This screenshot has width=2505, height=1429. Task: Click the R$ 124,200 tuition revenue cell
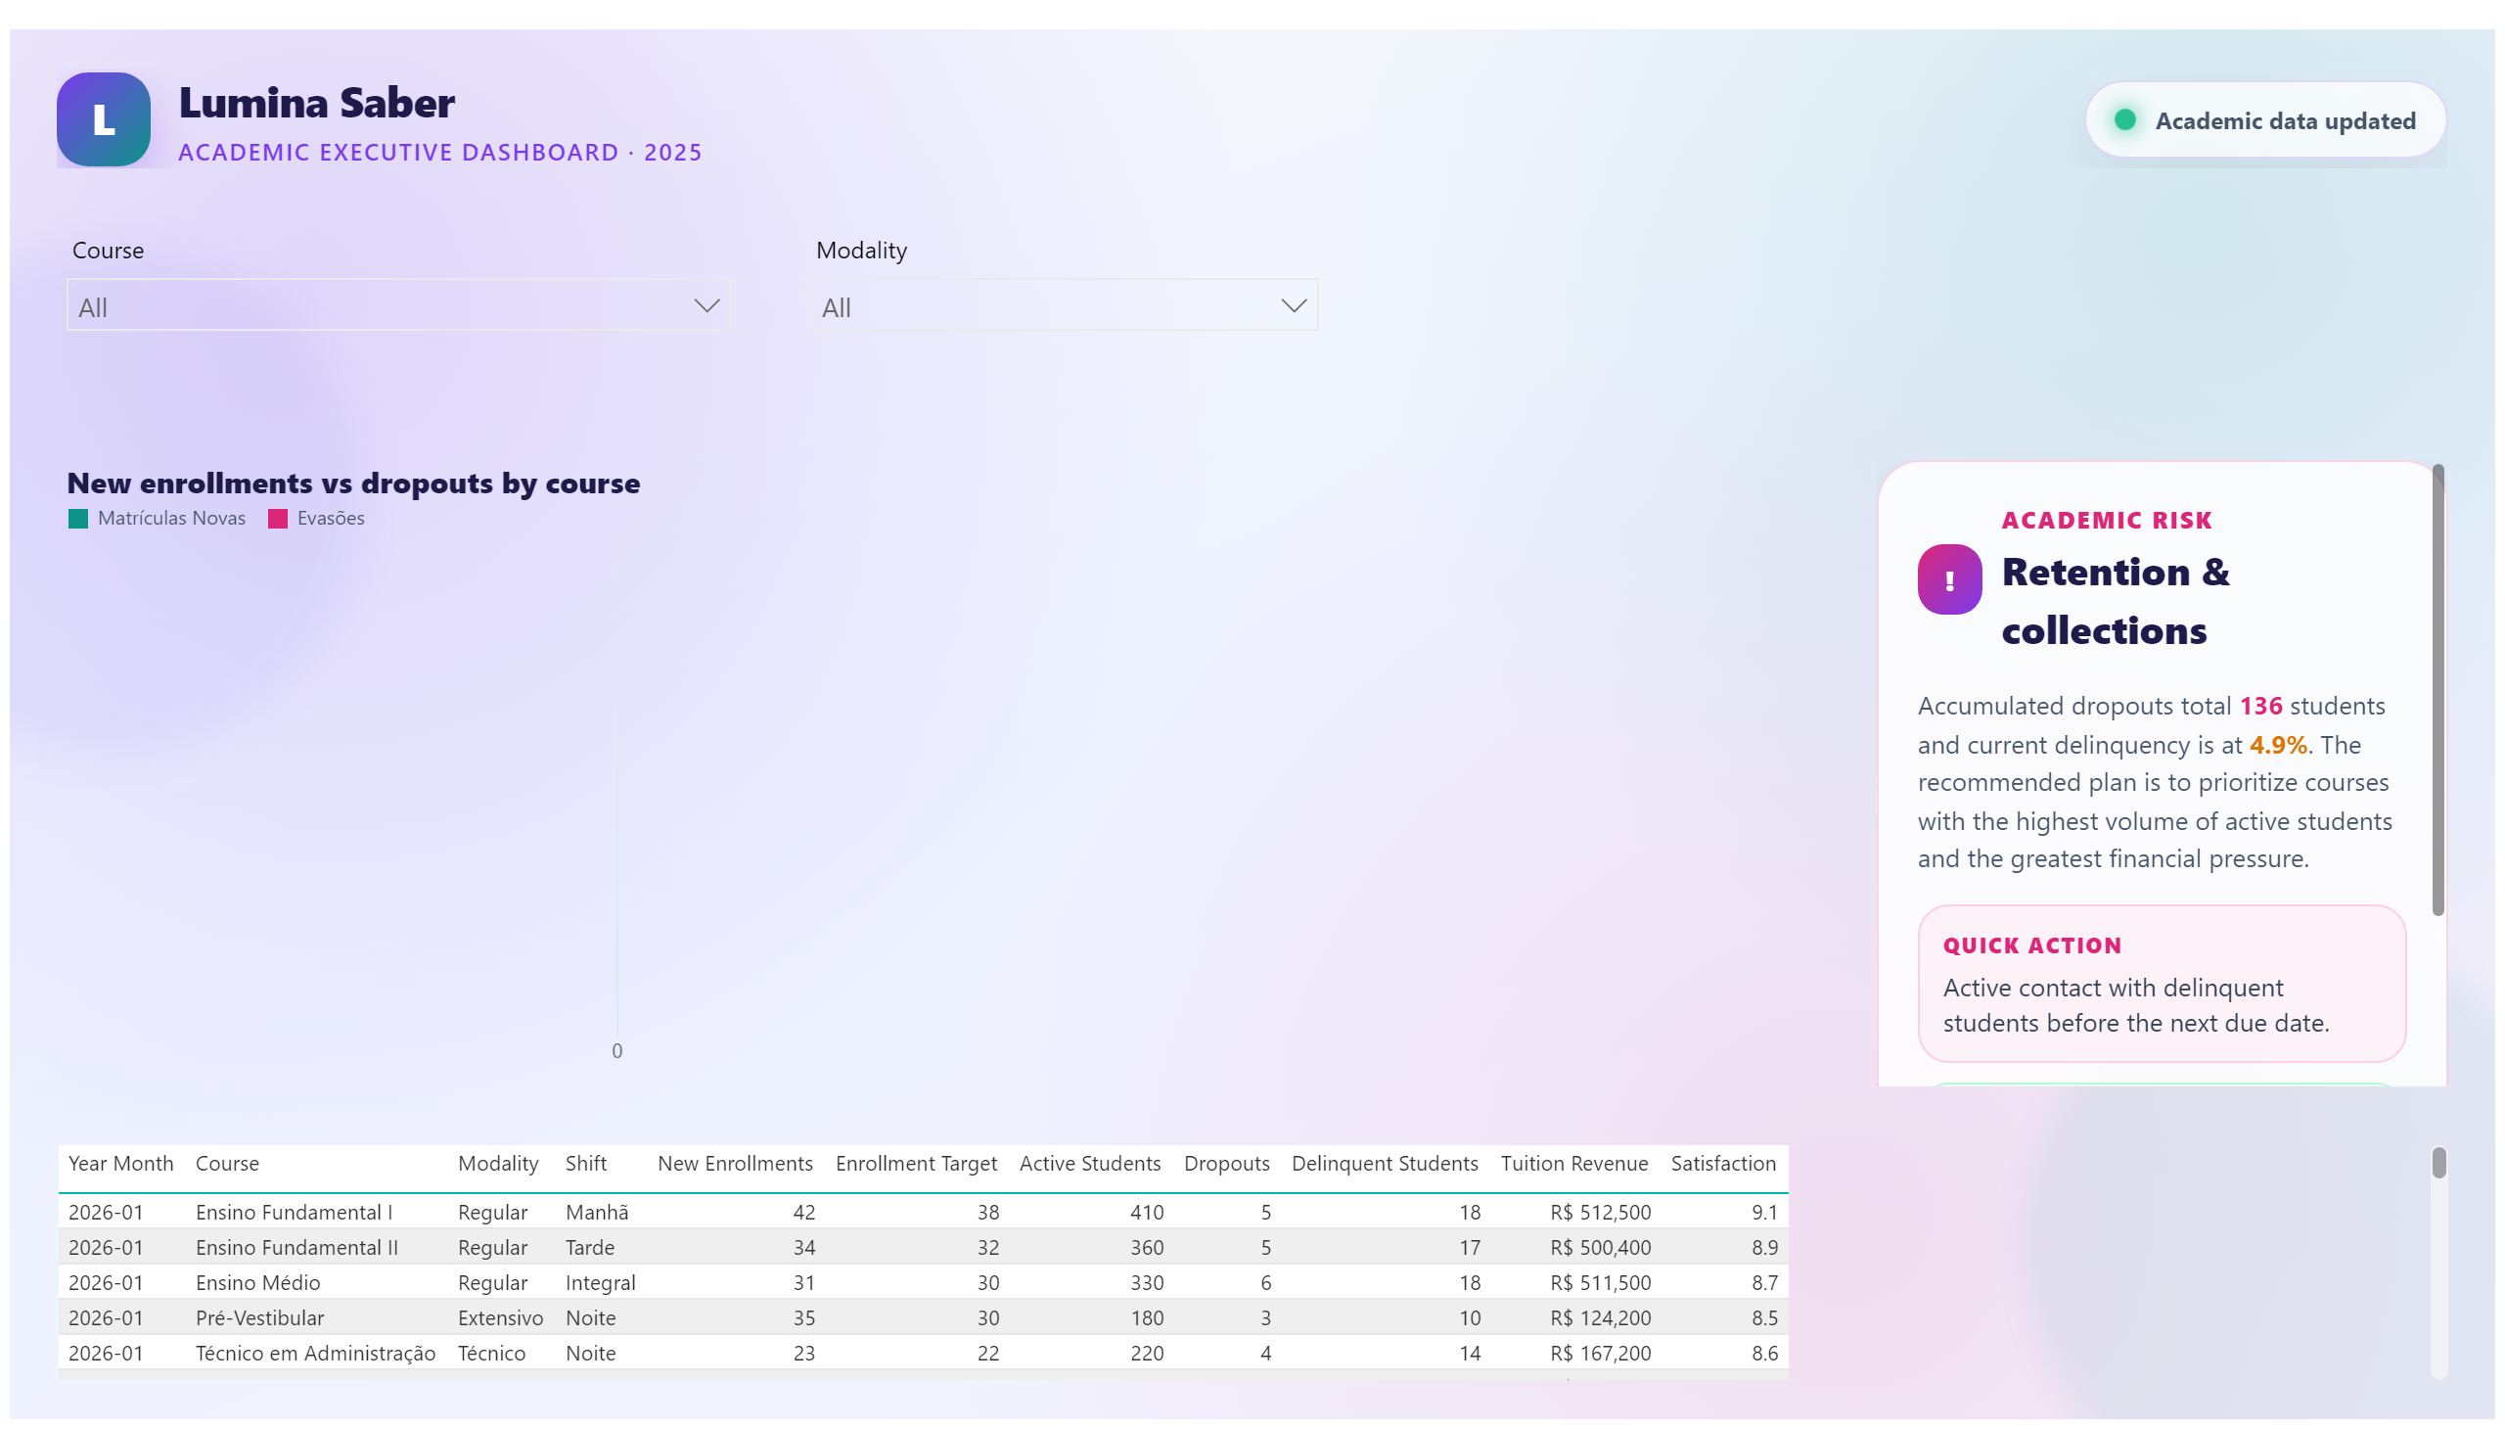pyautogui.click(x=1600, y=1318)
